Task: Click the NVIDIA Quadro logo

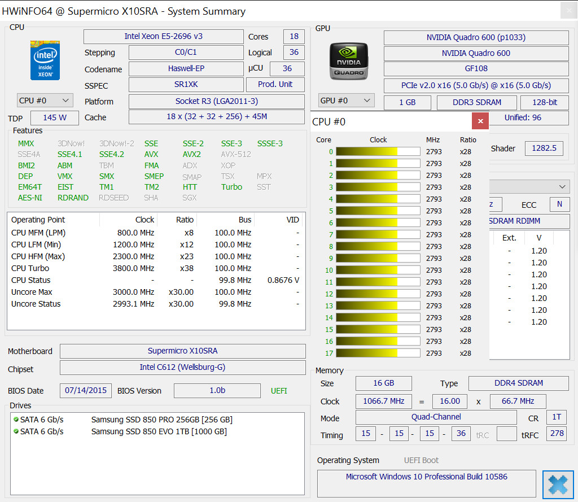Action: (348, 61)
